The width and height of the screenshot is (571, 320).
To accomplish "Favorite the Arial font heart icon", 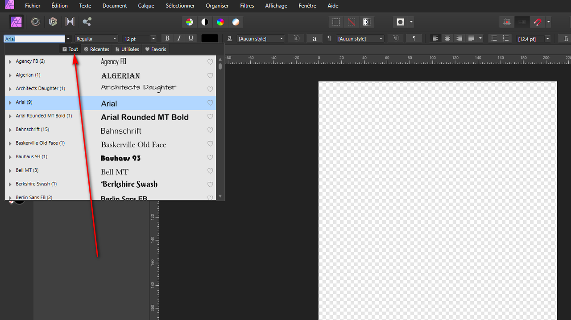I will (211, 103).
